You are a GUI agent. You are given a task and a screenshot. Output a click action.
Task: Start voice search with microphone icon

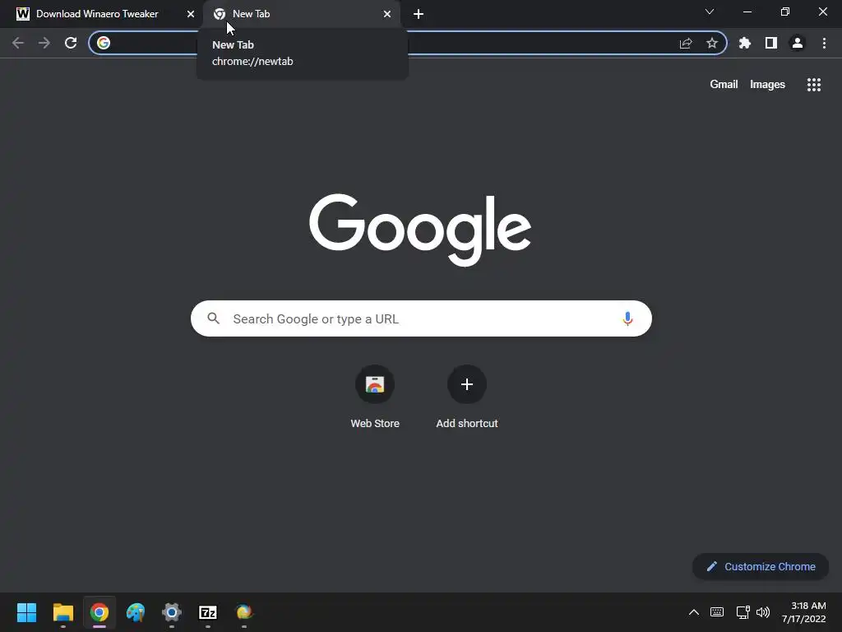[x=627, y=318]
